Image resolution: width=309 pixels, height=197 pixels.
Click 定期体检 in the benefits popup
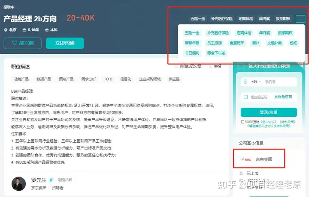pyautogui.click(x=244, y=33)
